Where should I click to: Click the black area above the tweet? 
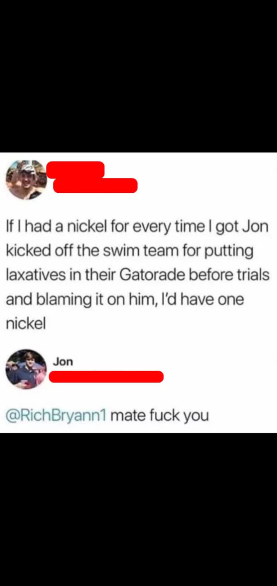(138, 76)
